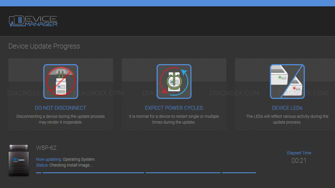The height and width of the screenshot is (188, 335).
Task: Click the last progress bar segment
Action: [x=239, y=173]
